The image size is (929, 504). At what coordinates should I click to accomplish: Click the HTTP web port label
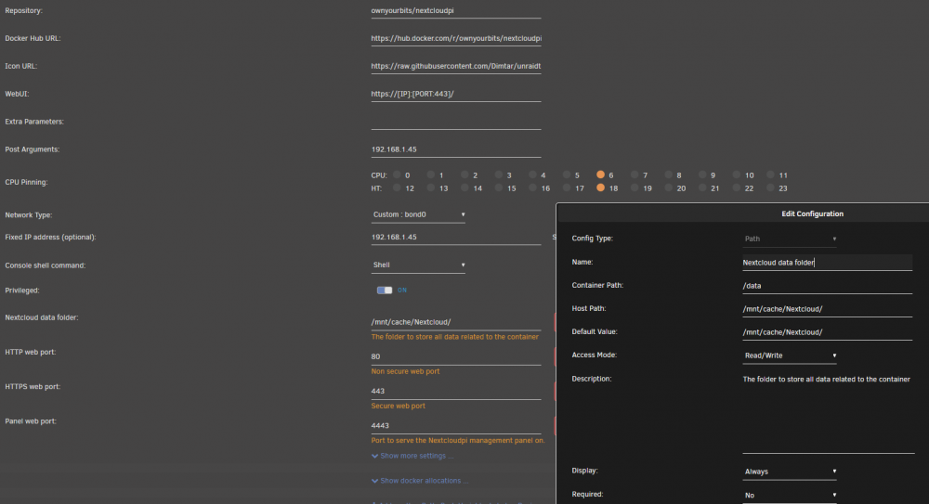(31, 352)
